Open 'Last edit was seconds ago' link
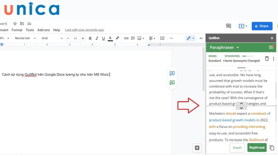Viewport: 278px width, 156px height. (x=84, y=30)
